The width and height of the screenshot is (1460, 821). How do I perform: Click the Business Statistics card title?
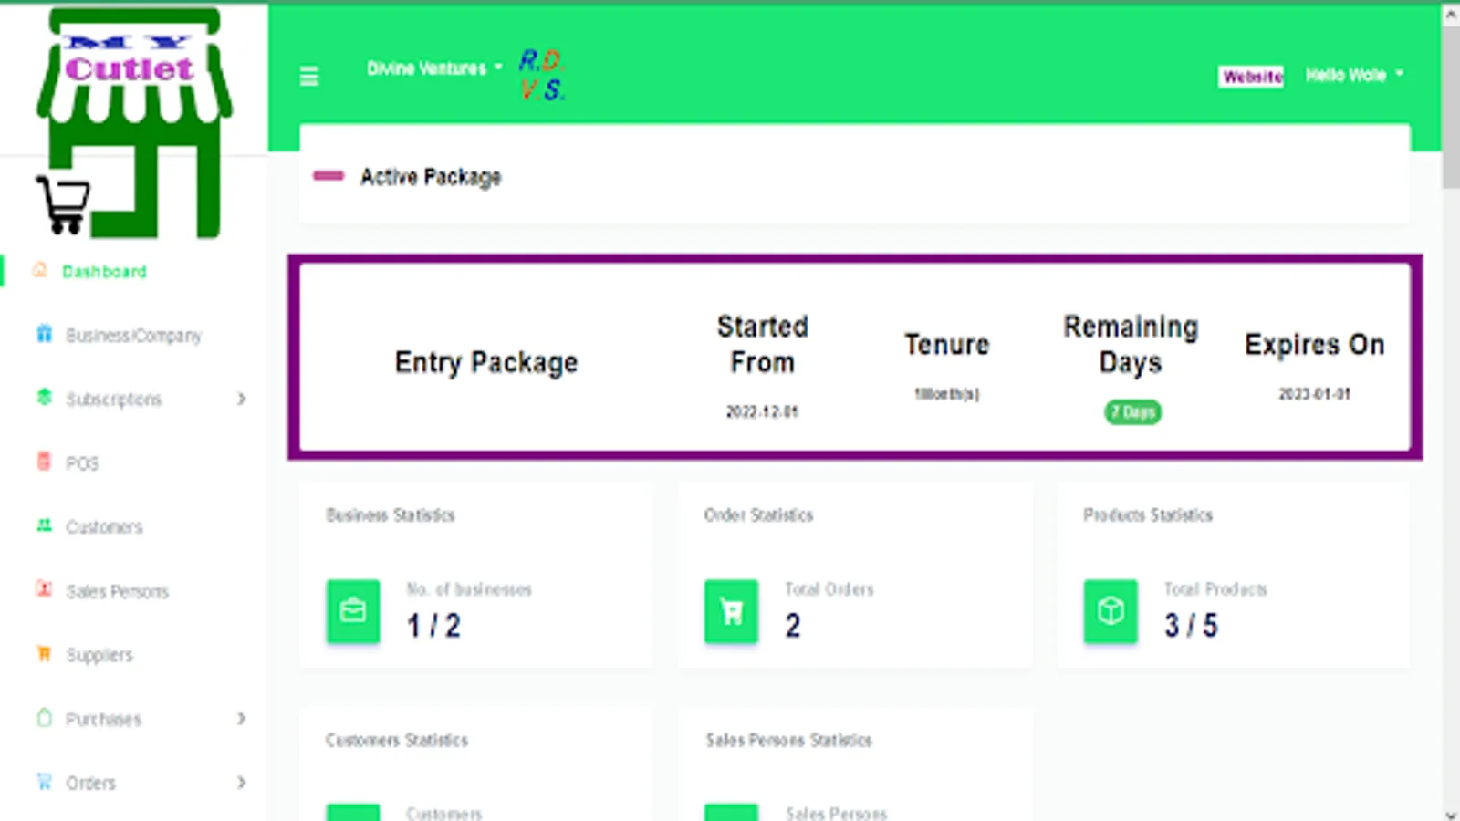[391, 514]
